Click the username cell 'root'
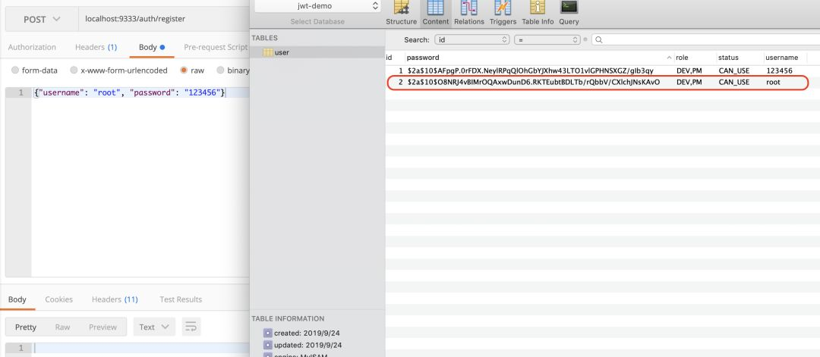Image resolution: width=820 pixels, height=357 pixels. (773, 83)
